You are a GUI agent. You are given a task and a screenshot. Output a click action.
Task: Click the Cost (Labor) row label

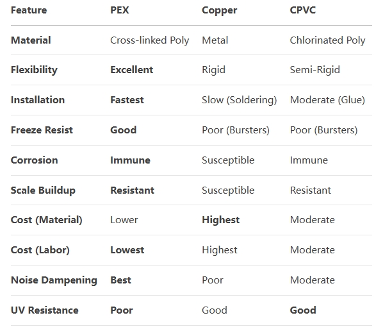40,250
